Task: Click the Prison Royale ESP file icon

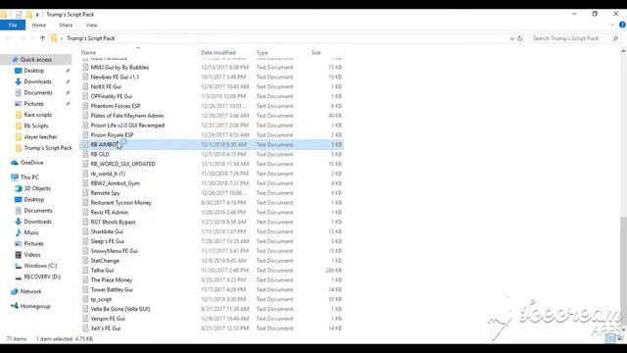Action: click(x=85, y=135)
